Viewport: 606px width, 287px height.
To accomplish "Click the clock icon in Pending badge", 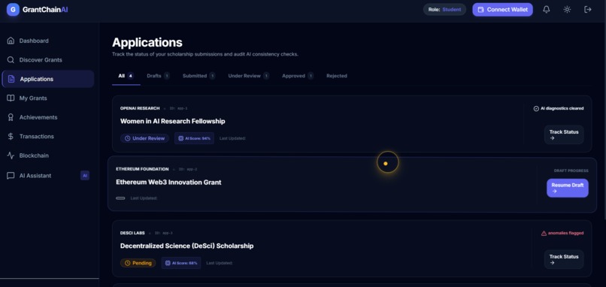I will [x=128, y=263].
